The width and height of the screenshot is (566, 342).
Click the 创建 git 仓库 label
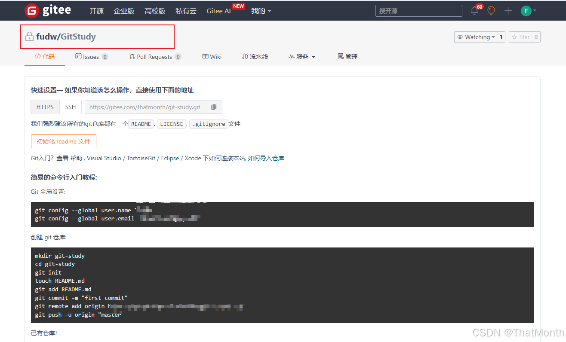click(x=49, y=237)
